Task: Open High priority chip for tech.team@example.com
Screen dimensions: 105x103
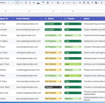Action: 73,81
